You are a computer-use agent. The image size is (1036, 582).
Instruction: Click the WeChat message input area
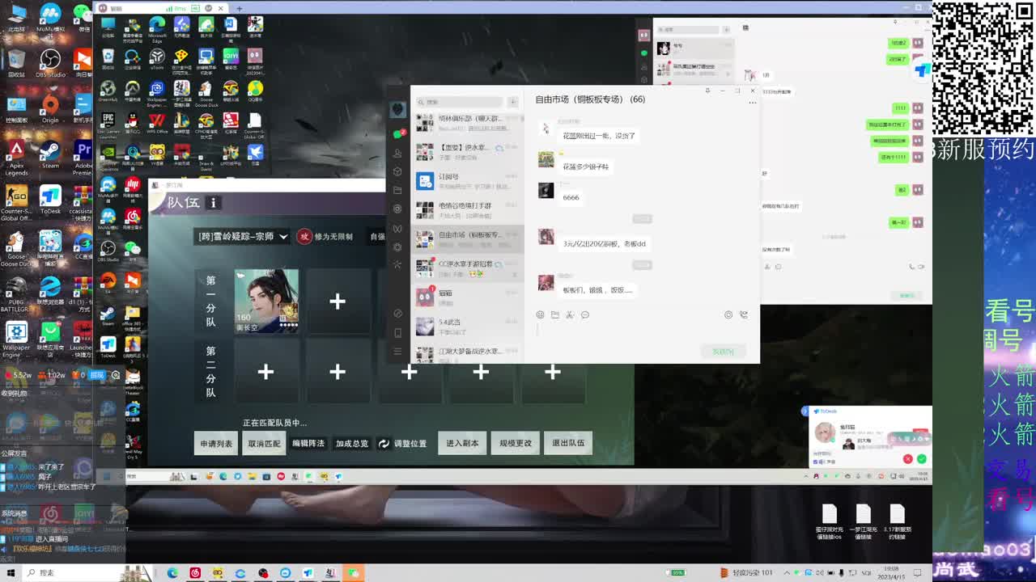point(642,330)
